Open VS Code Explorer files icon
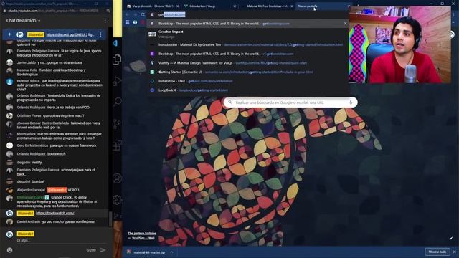 pos(117,59)
